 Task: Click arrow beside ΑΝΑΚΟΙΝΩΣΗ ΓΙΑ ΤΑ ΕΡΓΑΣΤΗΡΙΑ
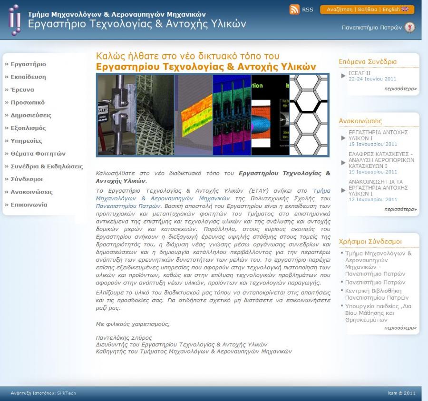(x=343, y=190)
